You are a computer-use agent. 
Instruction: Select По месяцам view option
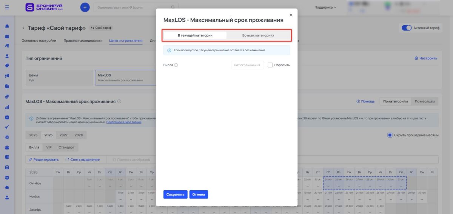[425, 101]
